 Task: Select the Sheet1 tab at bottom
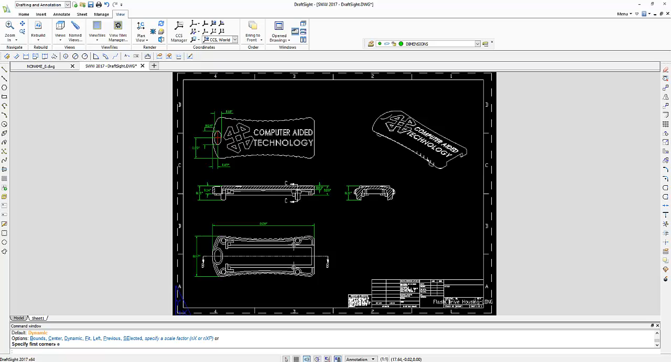click(38, 318)
